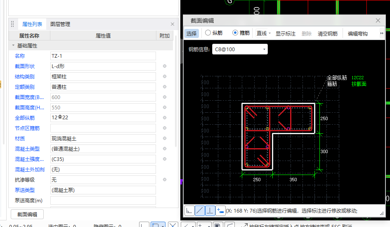The image size is (390, 227).
Task: Toggle perpendicular snap icon in section editor
Action: [210, 211]
